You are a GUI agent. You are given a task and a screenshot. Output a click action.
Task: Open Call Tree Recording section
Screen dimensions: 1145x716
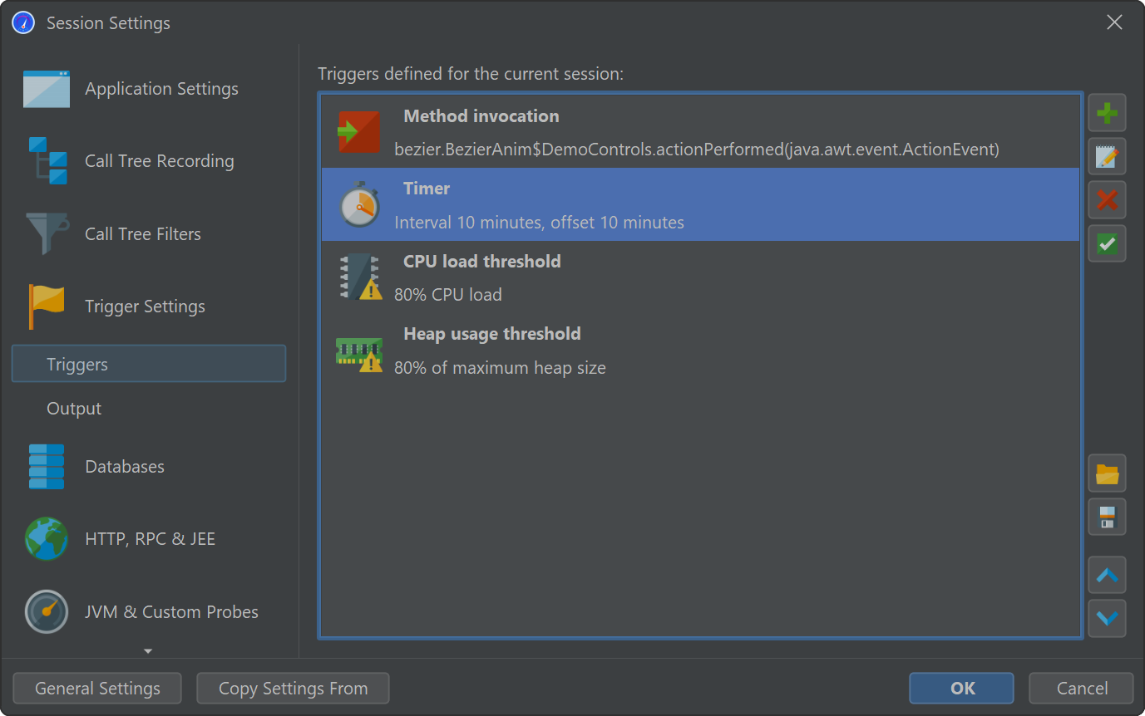tap(159, 161)
